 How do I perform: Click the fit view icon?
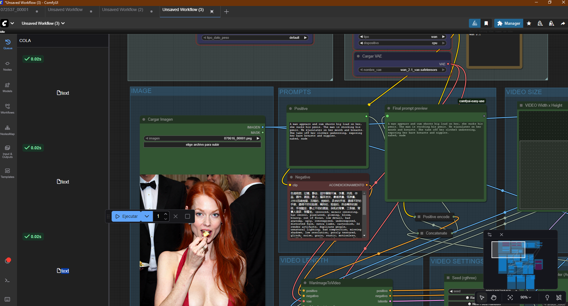(x=510, y=297)
